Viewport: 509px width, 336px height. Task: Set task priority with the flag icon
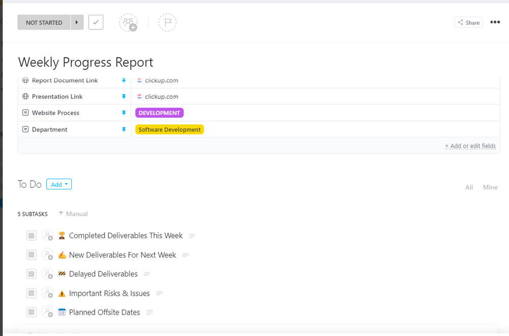point(167,22)
